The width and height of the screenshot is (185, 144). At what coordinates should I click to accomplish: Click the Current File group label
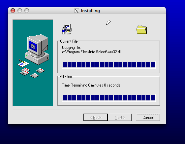69,41
